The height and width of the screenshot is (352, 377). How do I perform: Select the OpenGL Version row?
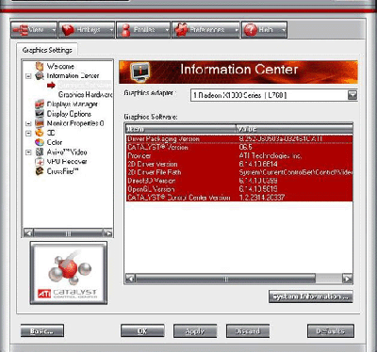pyautogui.click(x=239, y=189)
